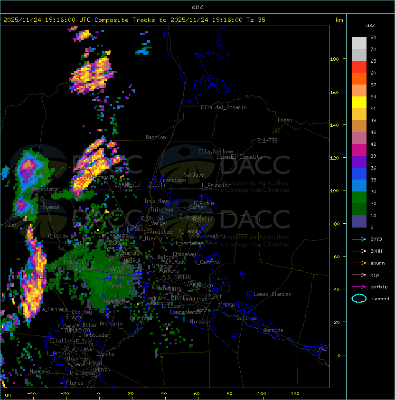Viewport: 395px width, 400px height.
Task: Click the 'M_Caseros' map label
Action: [207, 262]
